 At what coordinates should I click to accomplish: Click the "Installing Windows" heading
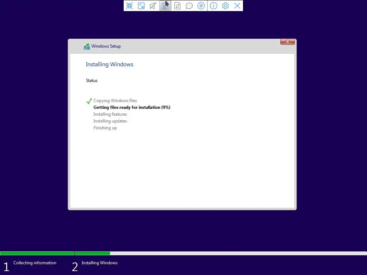110,64
